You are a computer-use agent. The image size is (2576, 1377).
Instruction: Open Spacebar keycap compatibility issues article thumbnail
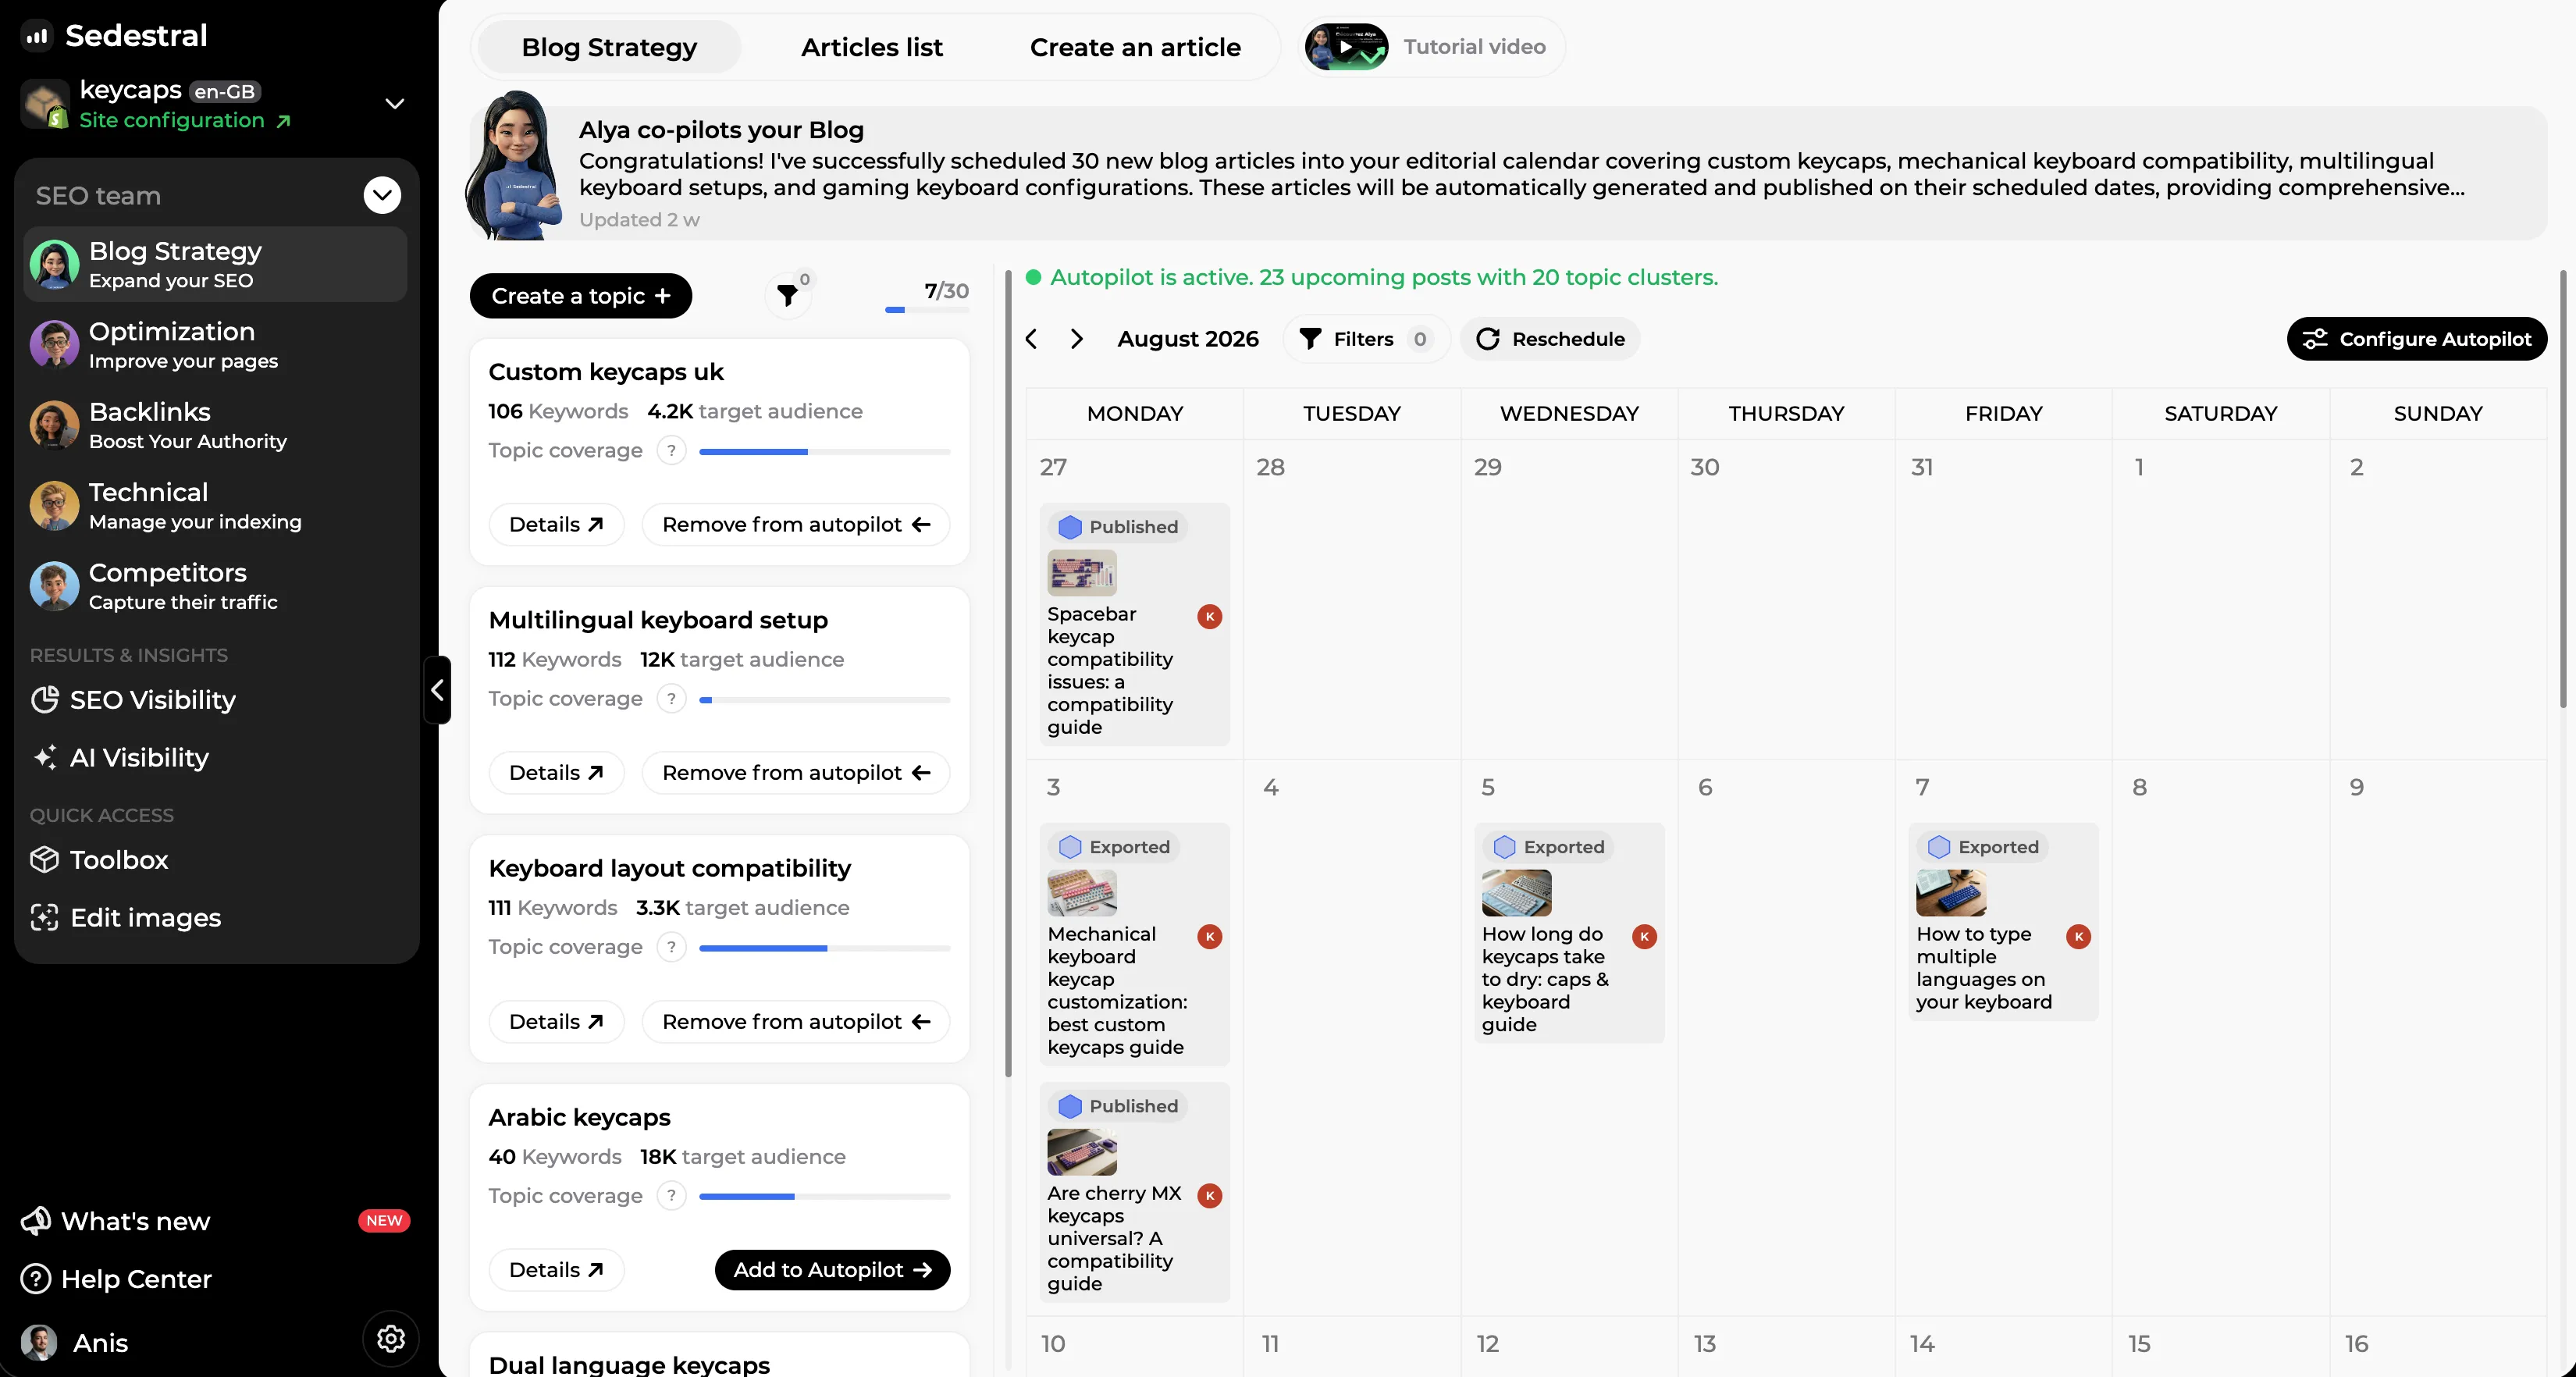pyautogui.click(x=1081, y=573)
